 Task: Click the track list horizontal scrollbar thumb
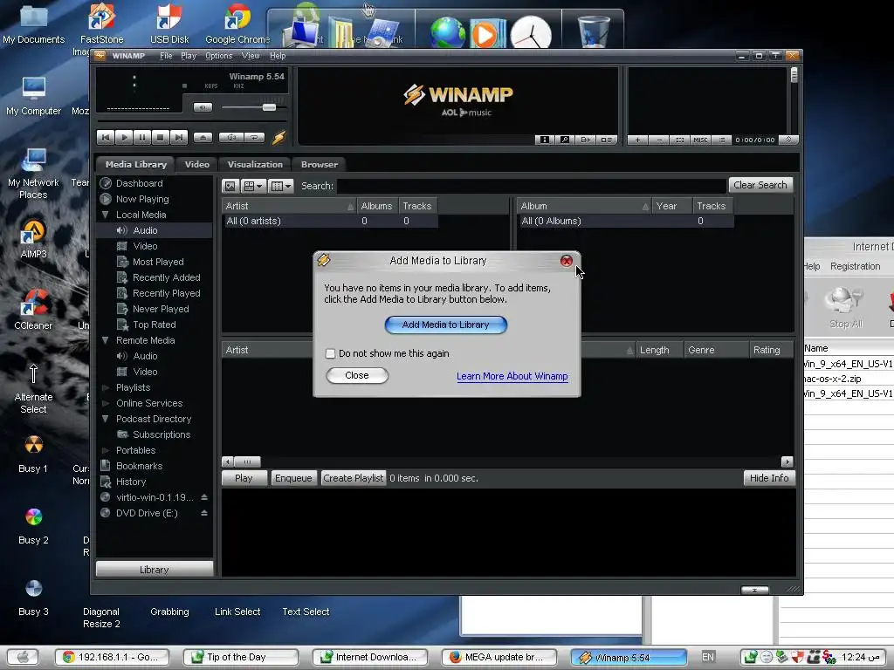coord(247,461)
